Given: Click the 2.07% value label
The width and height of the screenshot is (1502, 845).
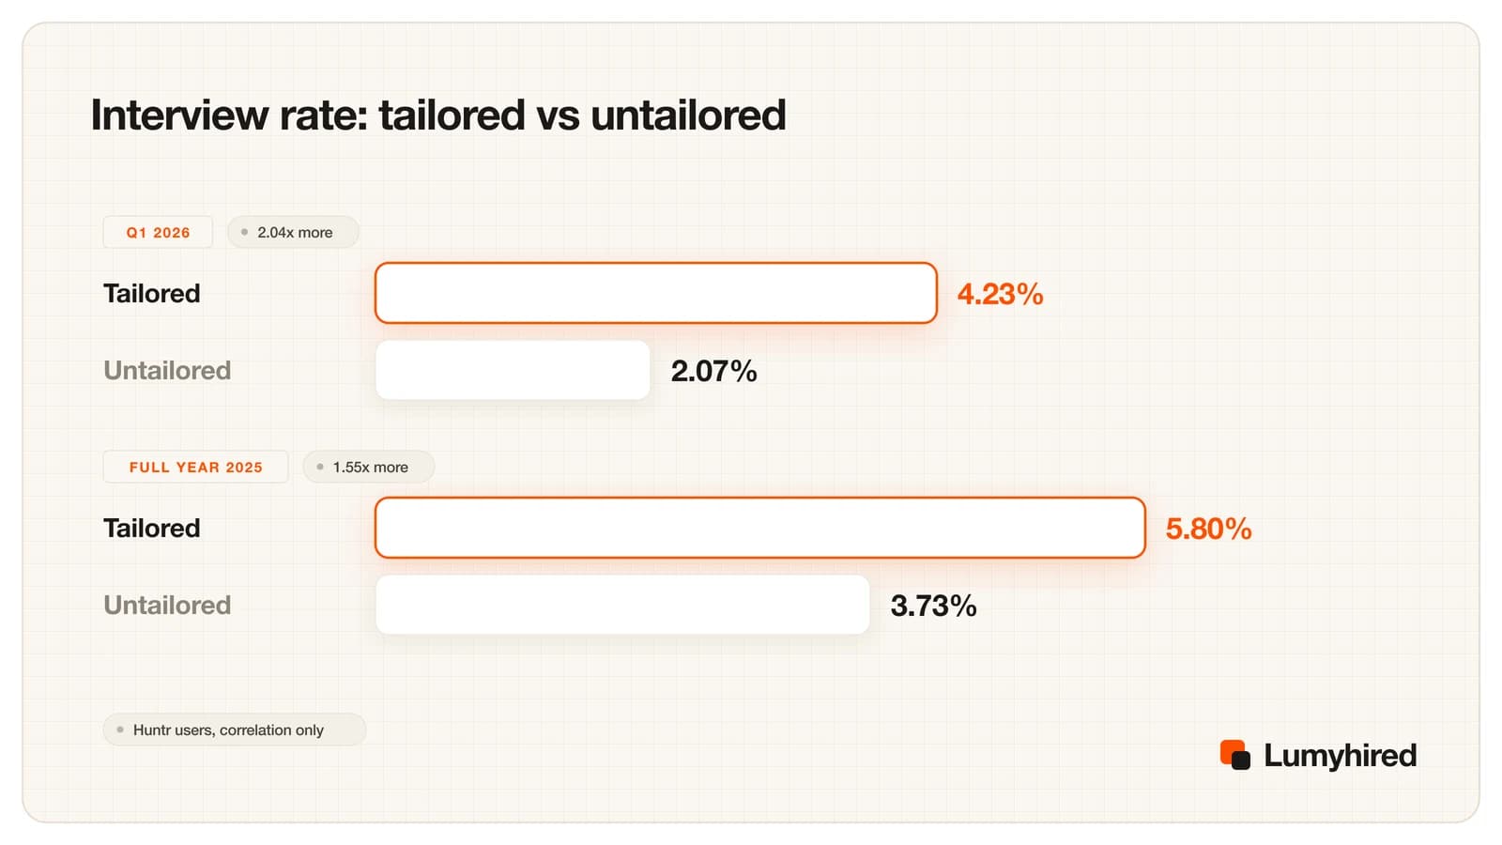Looking at the screenshot, I should click(x=713, y=371).
